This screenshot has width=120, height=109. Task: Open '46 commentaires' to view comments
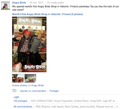pos(23,107)
